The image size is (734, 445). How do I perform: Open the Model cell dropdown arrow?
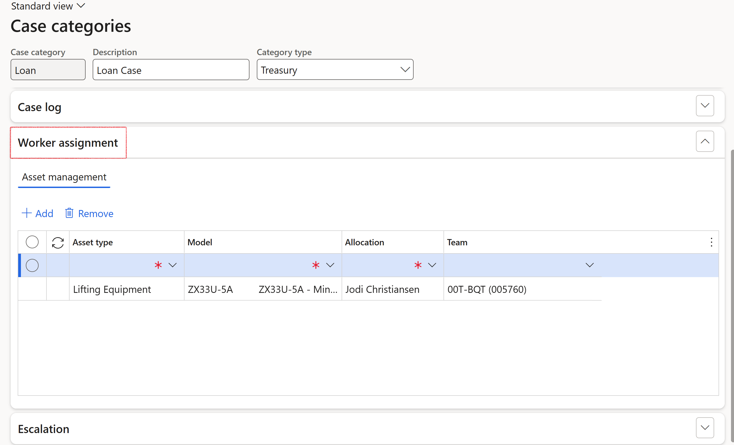[330, 265]
